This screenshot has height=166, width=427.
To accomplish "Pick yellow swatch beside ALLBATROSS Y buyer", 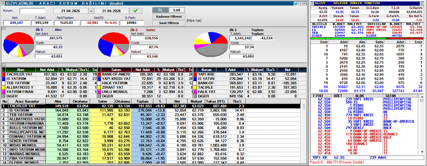I will [3, 88].
